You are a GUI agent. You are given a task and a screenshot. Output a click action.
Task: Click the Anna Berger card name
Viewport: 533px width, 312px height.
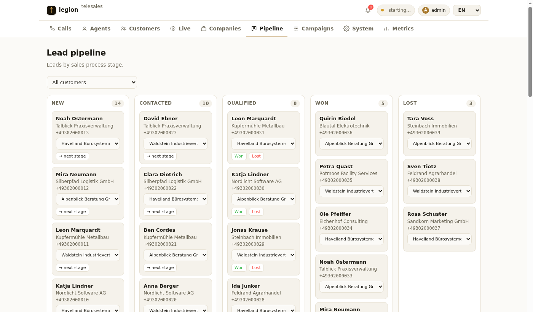[161, 286]
